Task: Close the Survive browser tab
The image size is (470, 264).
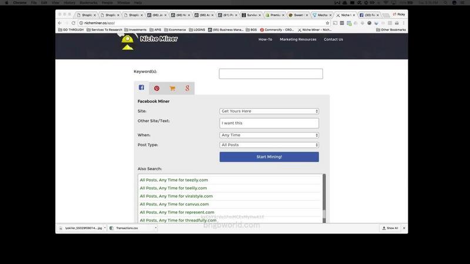Action: 260,15
